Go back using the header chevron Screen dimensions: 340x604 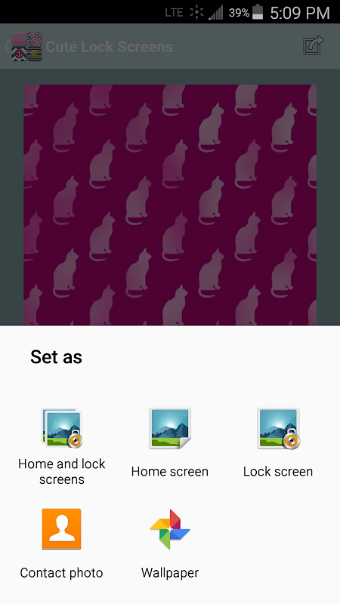tap(7, 46)
